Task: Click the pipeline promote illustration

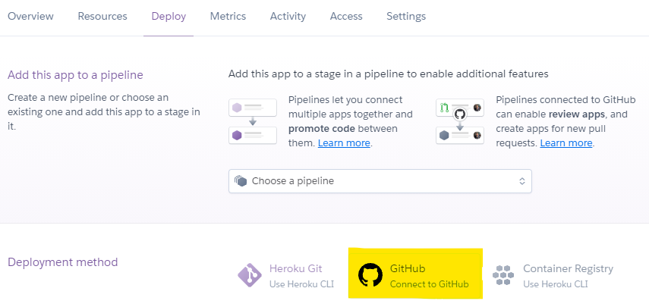Action: click(253, 121)
